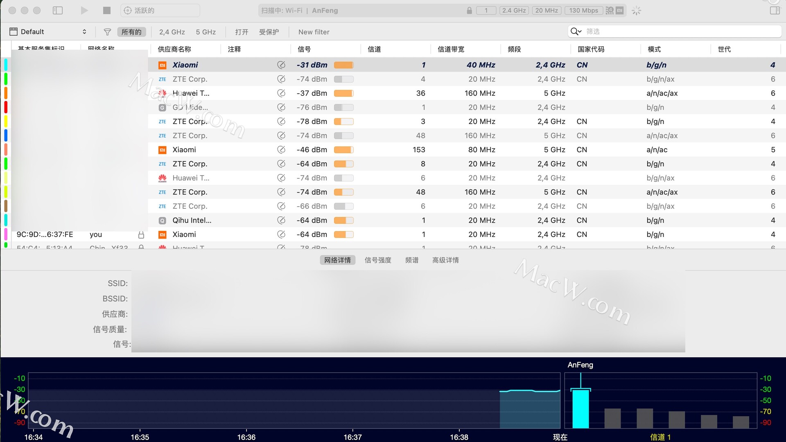This screenshot has height=442, width=786.
Task: Click the cyan AnFeng bar in the channel graph
Action: [x=580, y=409]
